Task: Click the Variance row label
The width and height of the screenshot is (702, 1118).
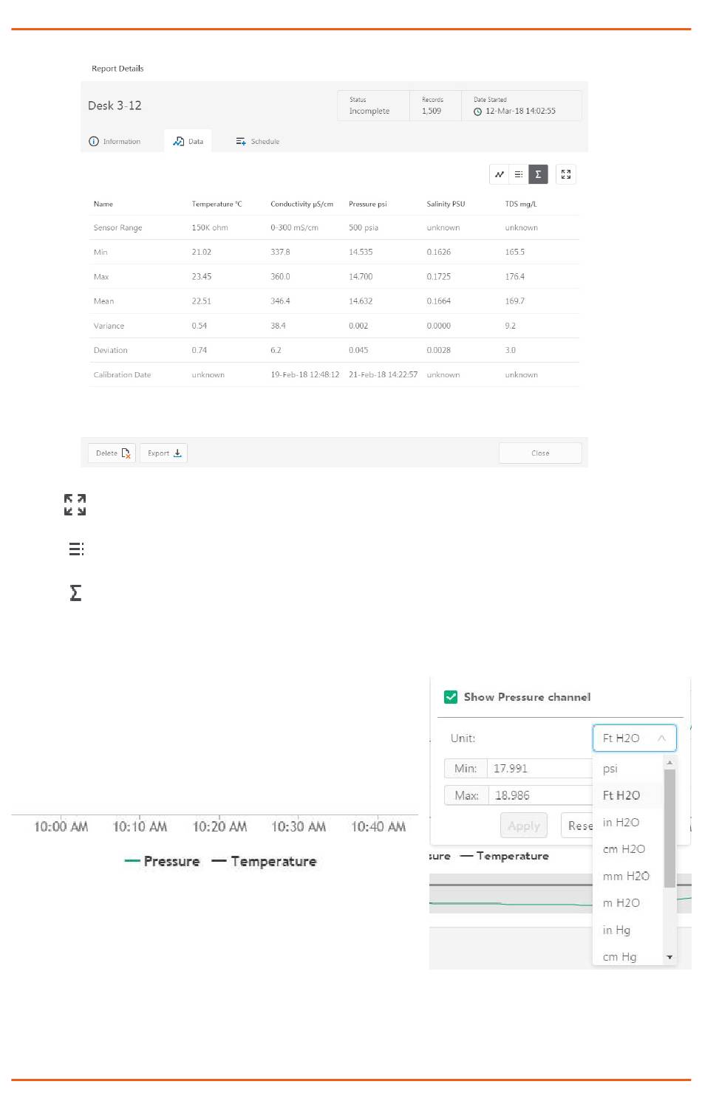Action: pyautogui.click(x=109, y=326)
